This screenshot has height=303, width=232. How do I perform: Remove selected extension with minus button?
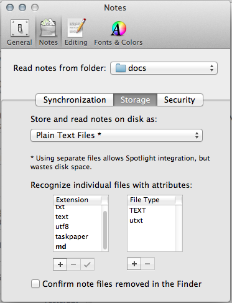[x=73, y=264]
